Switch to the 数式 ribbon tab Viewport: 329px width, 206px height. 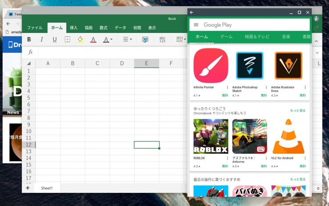coord(104,28)
